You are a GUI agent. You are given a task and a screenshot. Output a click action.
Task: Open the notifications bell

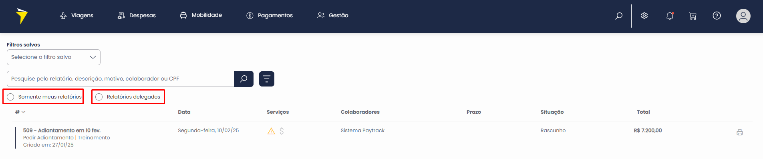(x=670, y=16)
